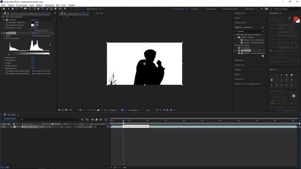Pick black mapping color with eyedropper
The width and height of the screenshot is (301, 169).
coord(37,23)
